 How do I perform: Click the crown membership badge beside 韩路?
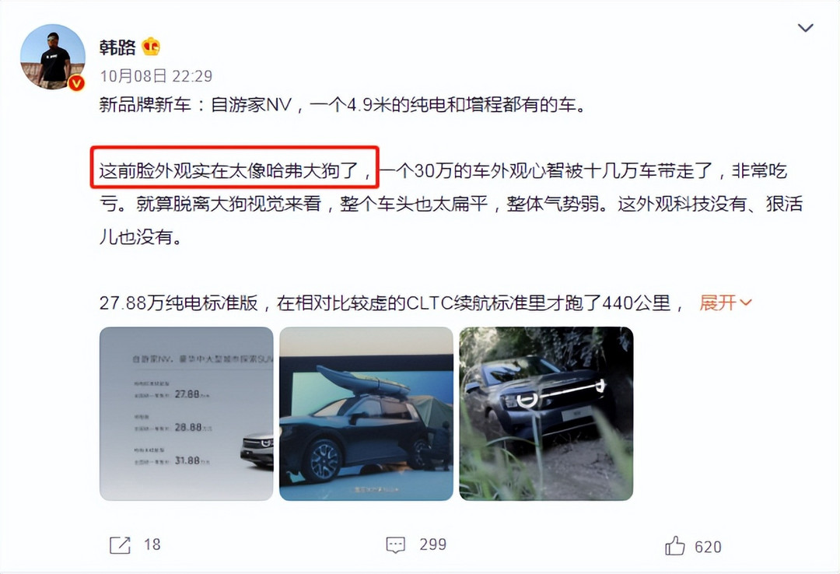coord(151,47)
